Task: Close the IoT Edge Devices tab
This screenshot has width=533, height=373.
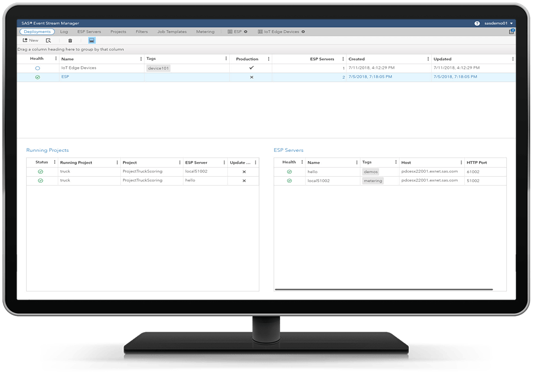Action: 303,31
